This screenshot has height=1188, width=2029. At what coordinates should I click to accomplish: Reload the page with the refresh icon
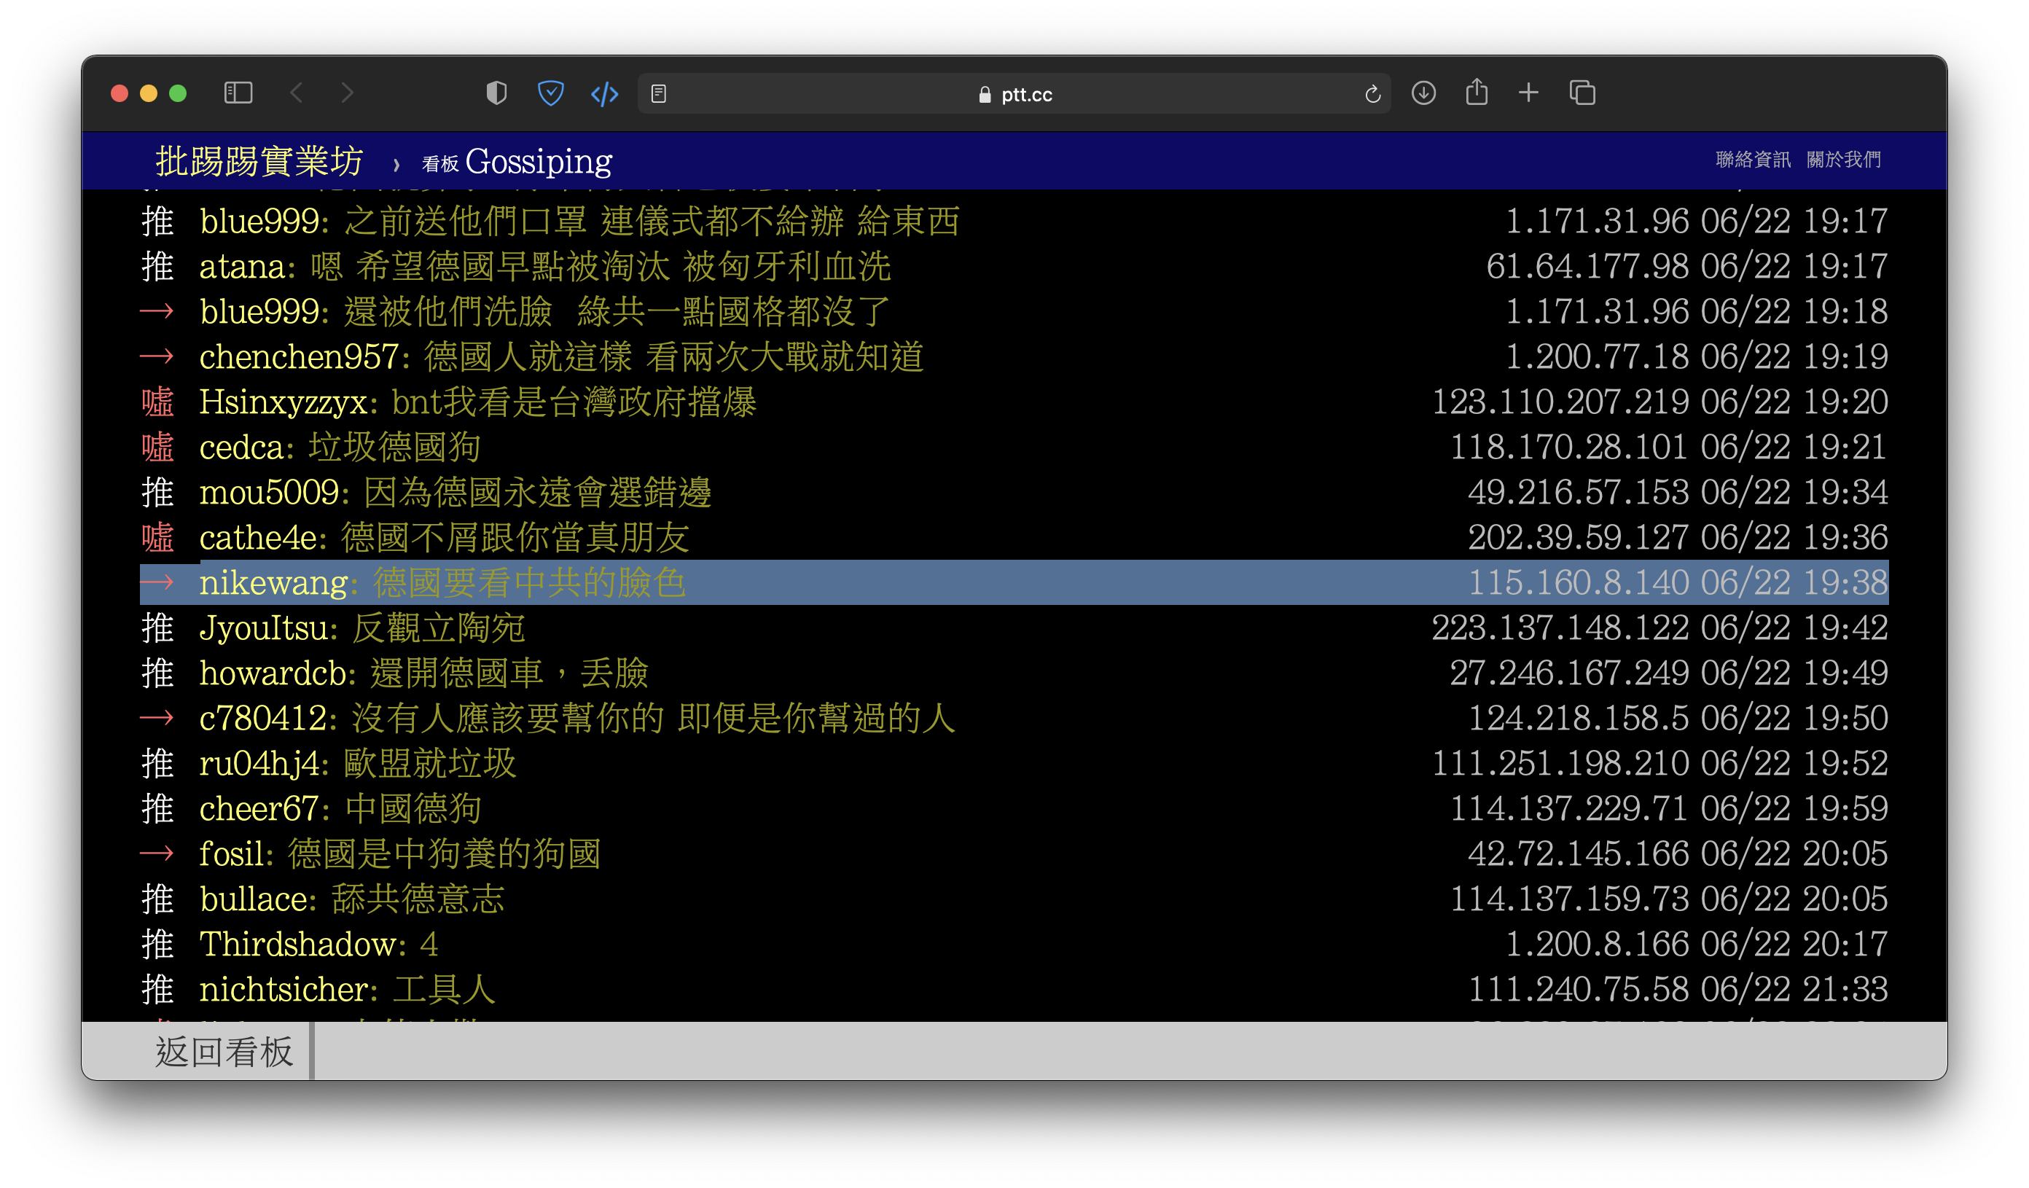point(1373,94)
